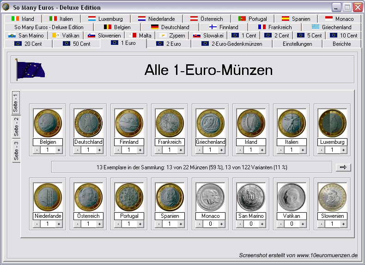Image resolution: width=365 pixels, height=265 pixels.
Task: Click the Luxemburg coin image
Action: pyautogui.click(x=332, y=123)
